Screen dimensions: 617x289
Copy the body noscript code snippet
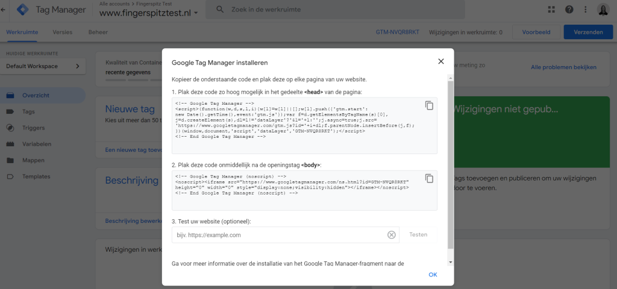pos(429,178)
